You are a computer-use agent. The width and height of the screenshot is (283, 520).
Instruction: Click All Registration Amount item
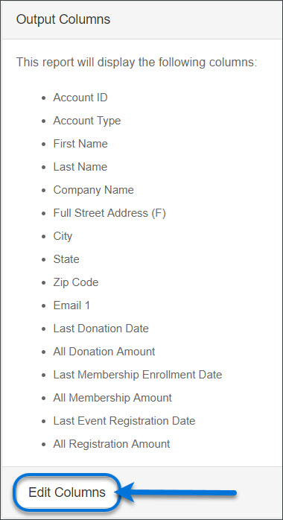click(112, 444)
